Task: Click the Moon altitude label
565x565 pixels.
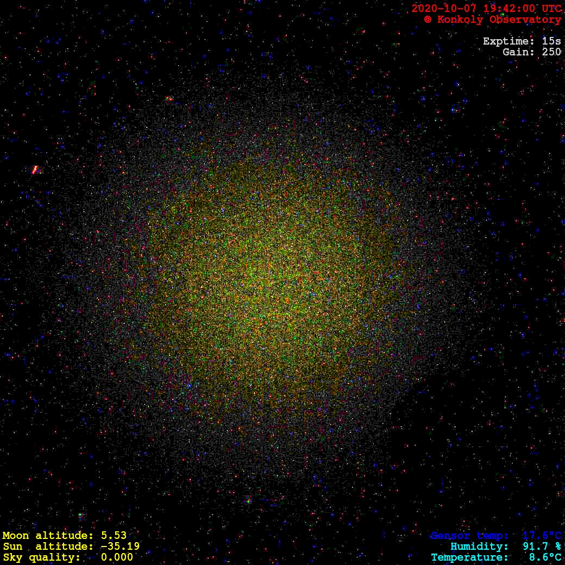Action: pyautogui.click(x=48, y=536)
